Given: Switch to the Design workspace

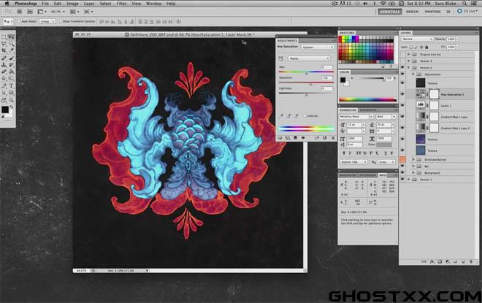Looking at the screenshot, I should (x=412, y=12).
